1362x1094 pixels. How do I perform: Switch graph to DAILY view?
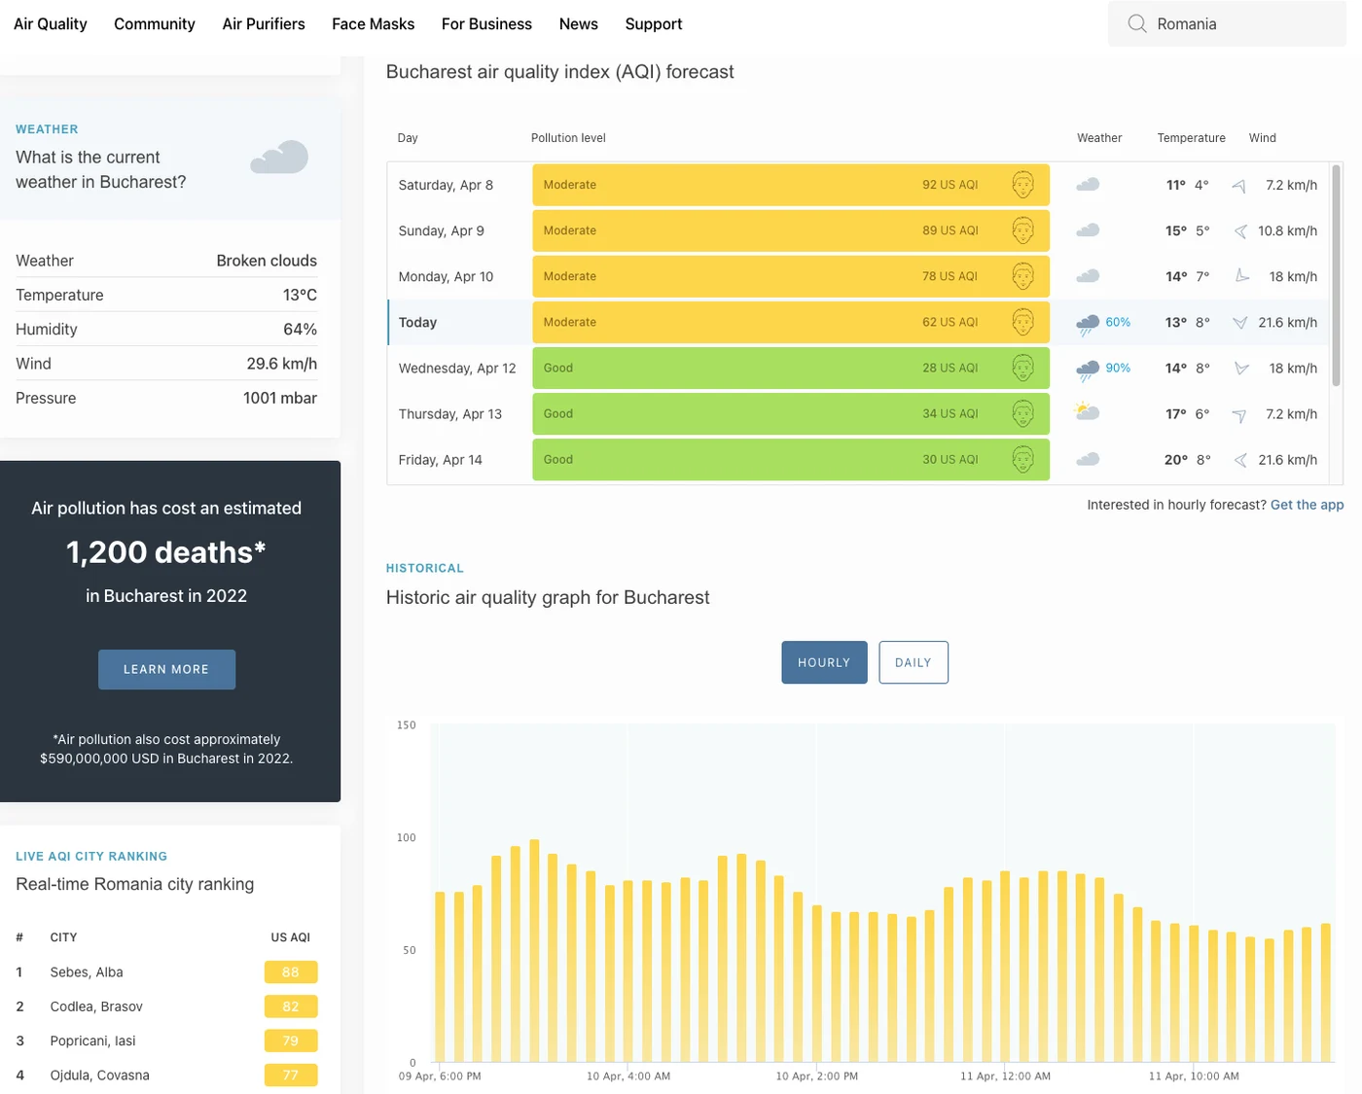click(914, 662)
